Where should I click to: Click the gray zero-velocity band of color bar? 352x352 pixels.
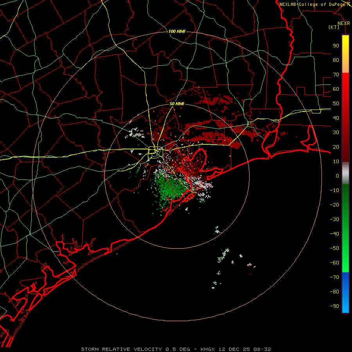345,173
